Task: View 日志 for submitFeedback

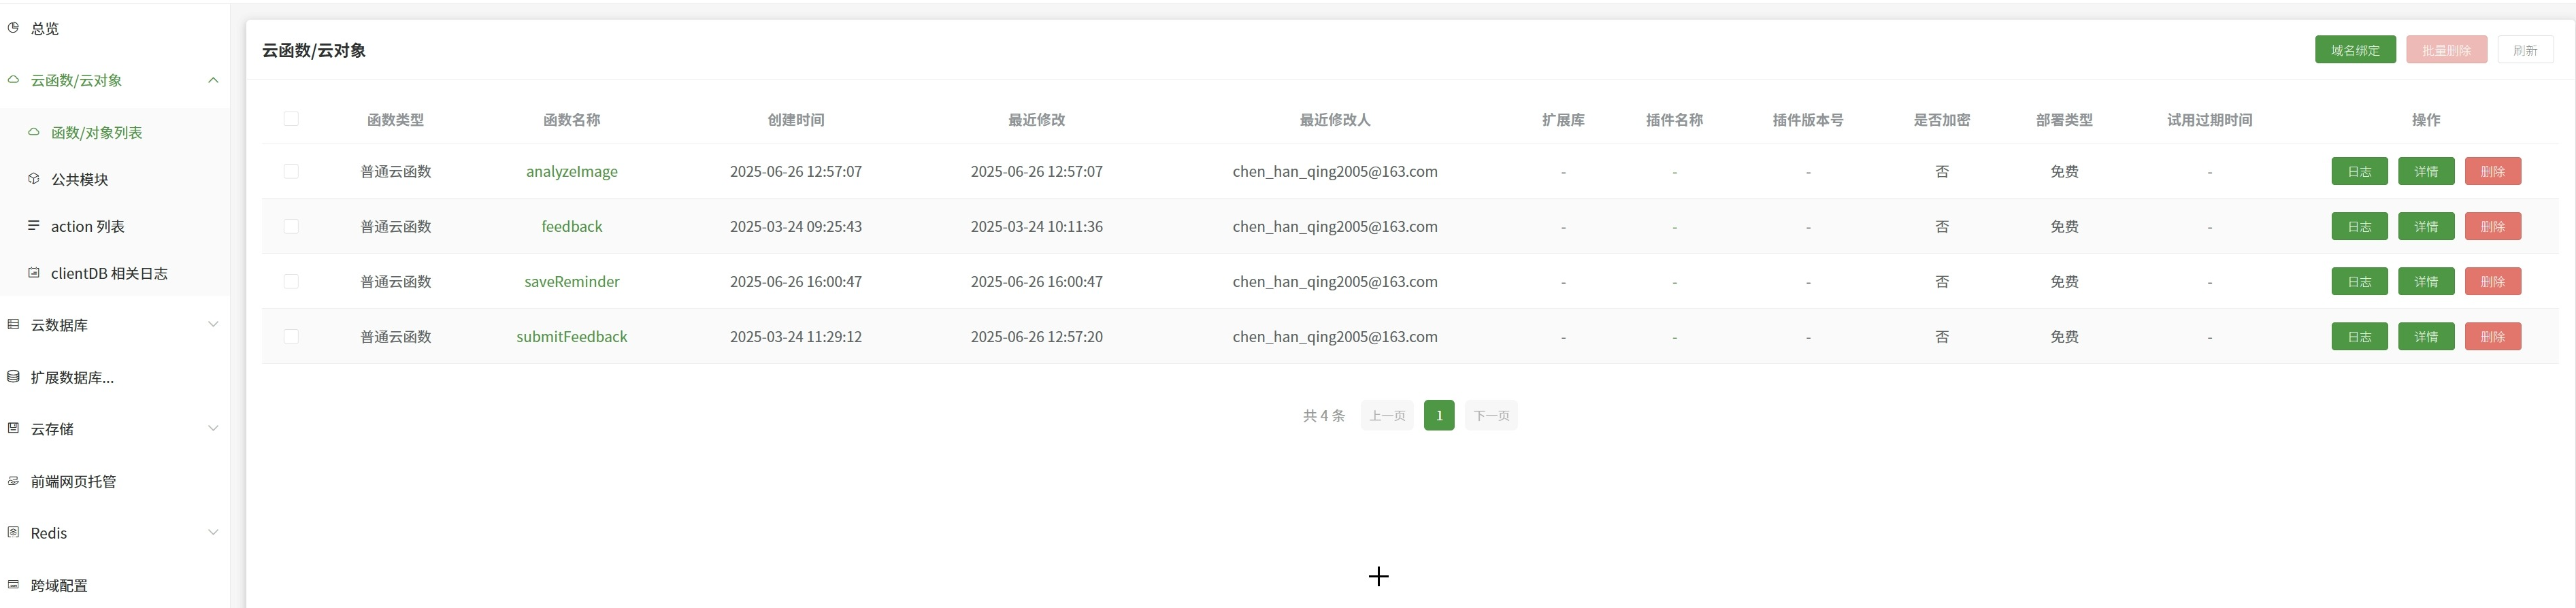Action: pos(2359,336)
